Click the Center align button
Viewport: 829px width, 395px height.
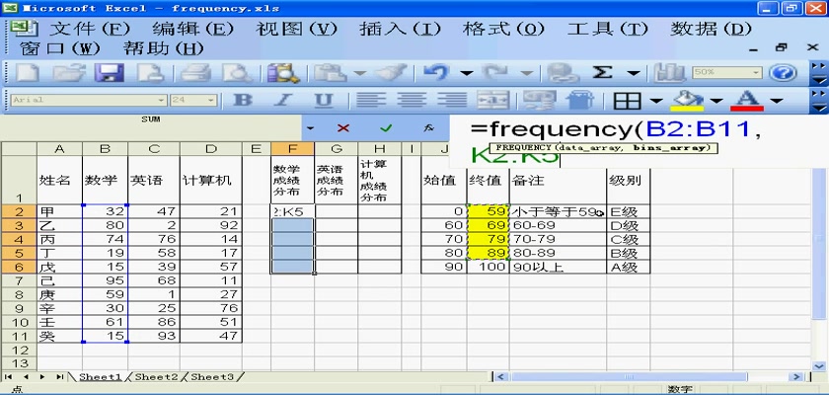411,100
